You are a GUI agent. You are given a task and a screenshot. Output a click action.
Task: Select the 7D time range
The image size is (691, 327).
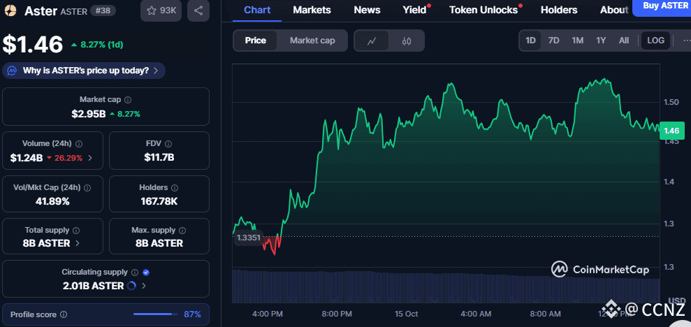pos(553,41)
